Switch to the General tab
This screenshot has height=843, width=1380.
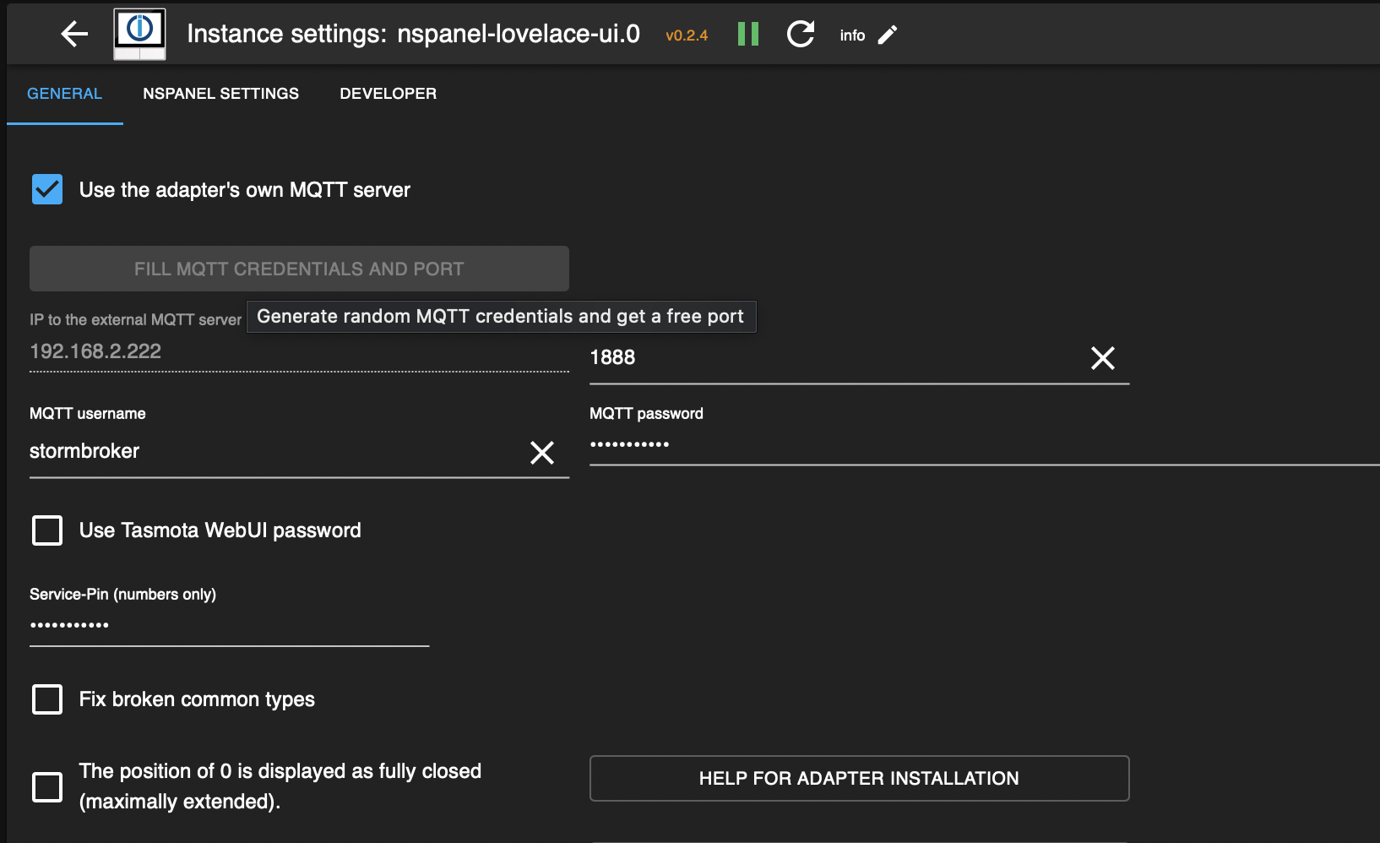pyautogui.click(x=64, y=94)
